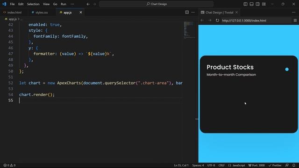This screenshot has height=168, width=299.
Task: Split the editor right
Action: click(x=187, y=13)
